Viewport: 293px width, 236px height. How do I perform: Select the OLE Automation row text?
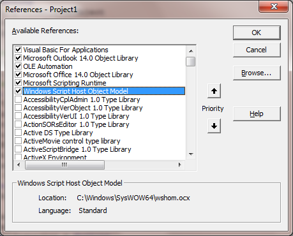(x=48, y=66)
